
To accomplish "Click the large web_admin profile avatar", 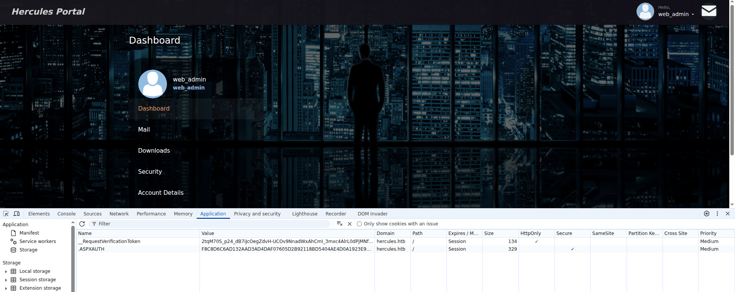I will pos(152,84).
